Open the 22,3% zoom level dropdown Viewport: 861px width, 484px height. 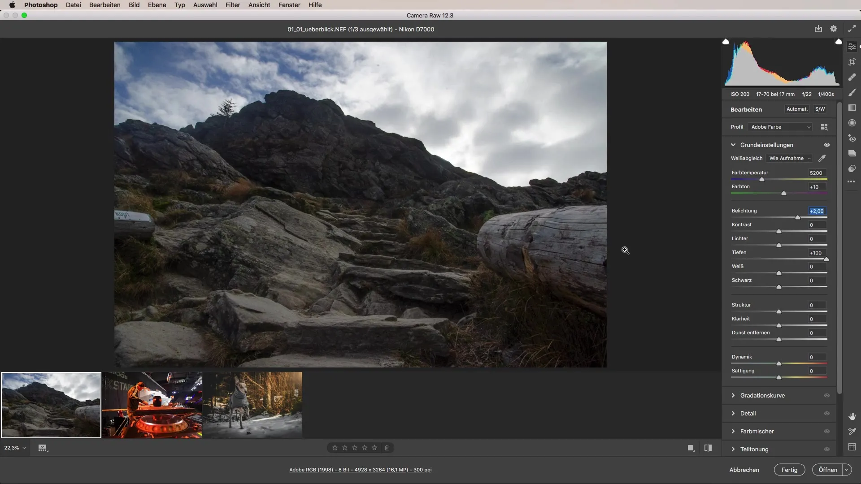(x=15, y=448)
